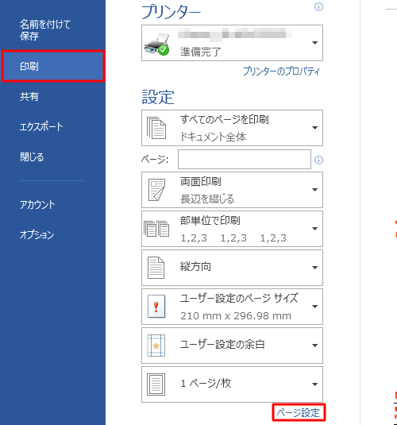This screenshot has height=425, width=397.
Task: Click the 1 ページ/枚 sheet icon
Action: click(x=156, y=384)
